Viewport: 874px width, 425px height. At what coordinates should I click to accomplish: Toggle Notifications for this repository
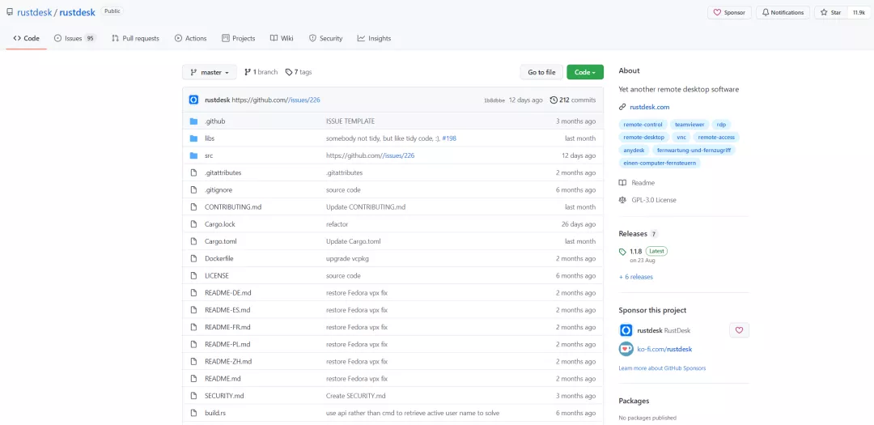783,12
